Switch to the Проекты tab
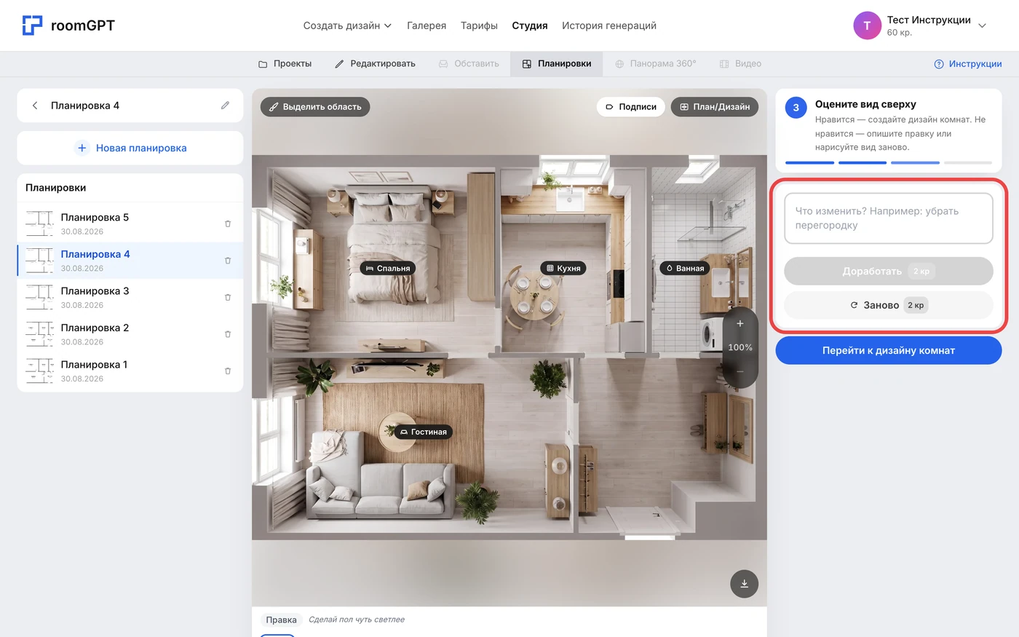Image resolution: width=1019 pixels, height=637 pixels. click(x=285, y=63)
